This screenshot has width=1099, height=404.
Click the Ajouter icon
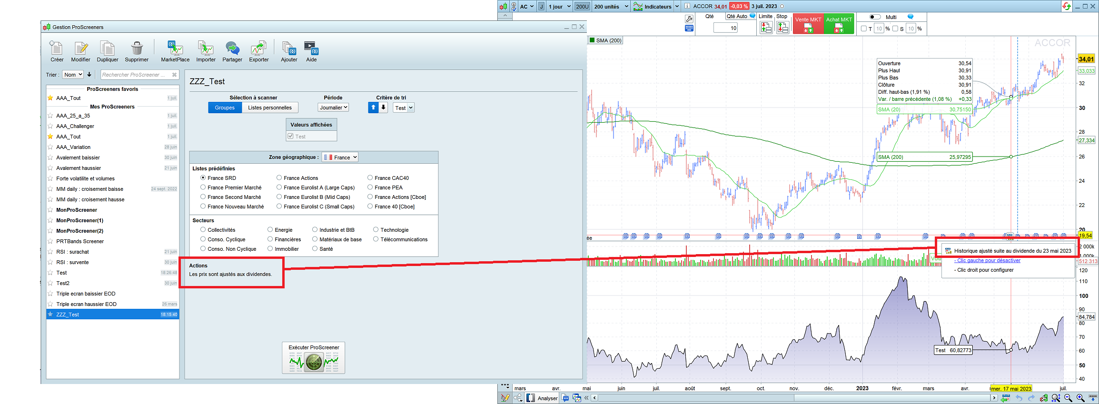tap(289, 48)
